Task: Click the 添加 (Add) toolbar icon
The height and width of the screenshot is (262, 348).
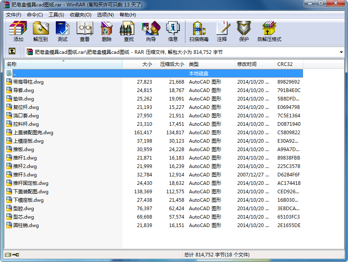Action: click(18, 31)
